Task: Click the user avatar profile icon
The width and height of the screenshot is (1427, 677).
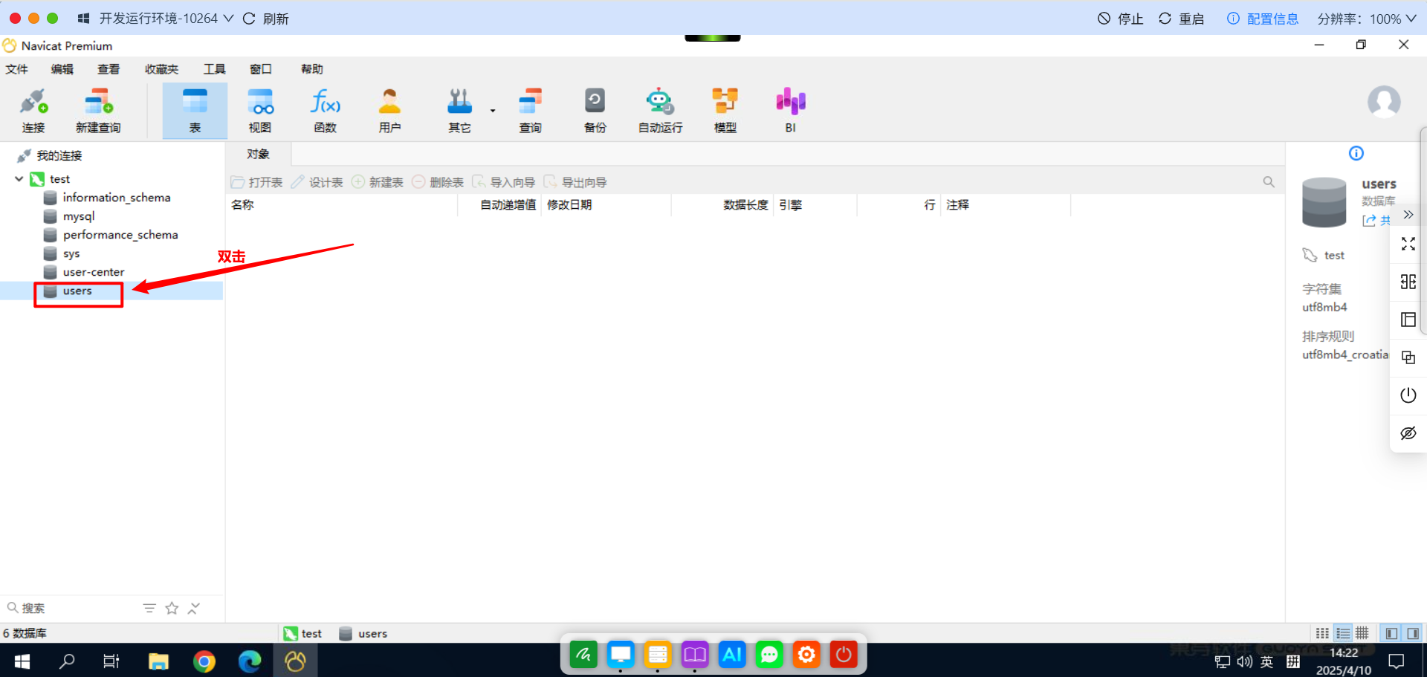Action: click(x=1384, y=102)
